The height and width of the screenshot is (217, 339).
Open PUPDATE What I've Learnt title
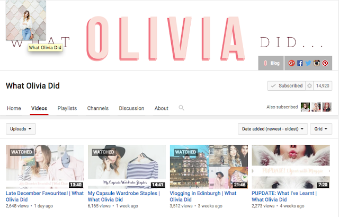pos(284,196)
